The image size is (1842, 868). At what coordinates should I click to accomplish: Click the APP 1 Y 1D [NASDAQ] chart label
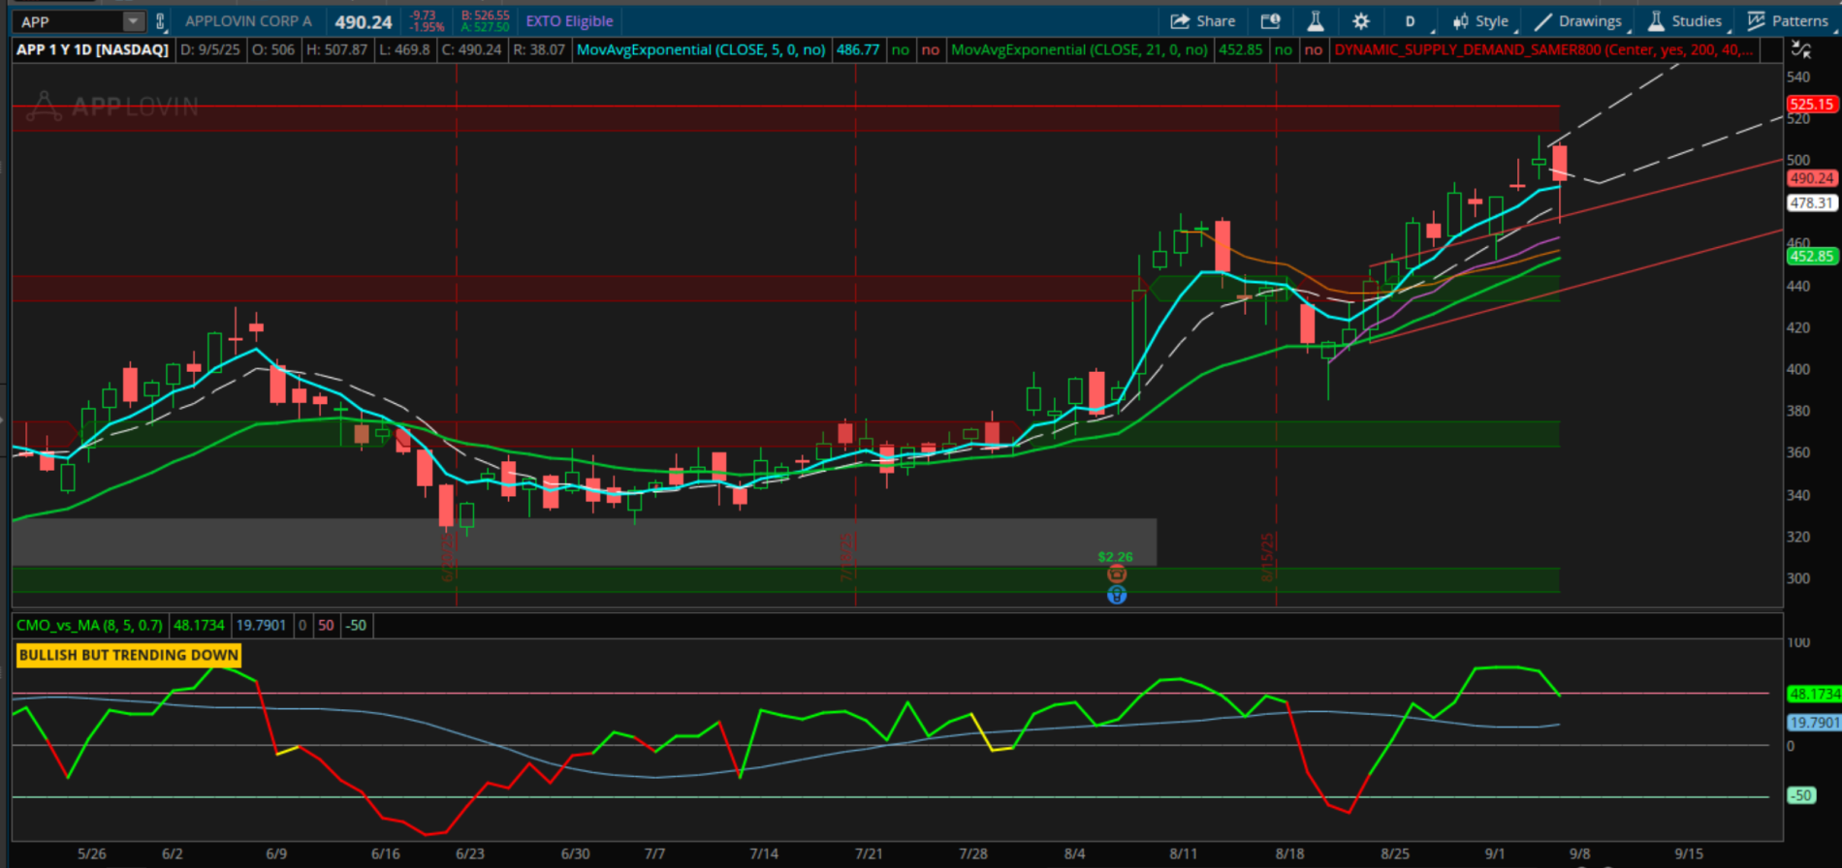pyautogui.click(x=93, y=49)
